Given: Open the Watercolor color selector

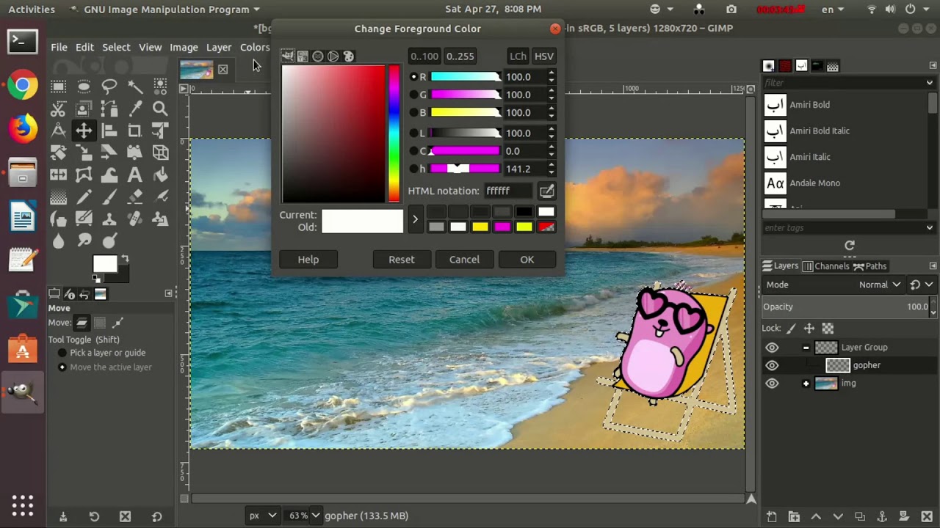Looking at the screenshot, I should [x=317, y=56].
